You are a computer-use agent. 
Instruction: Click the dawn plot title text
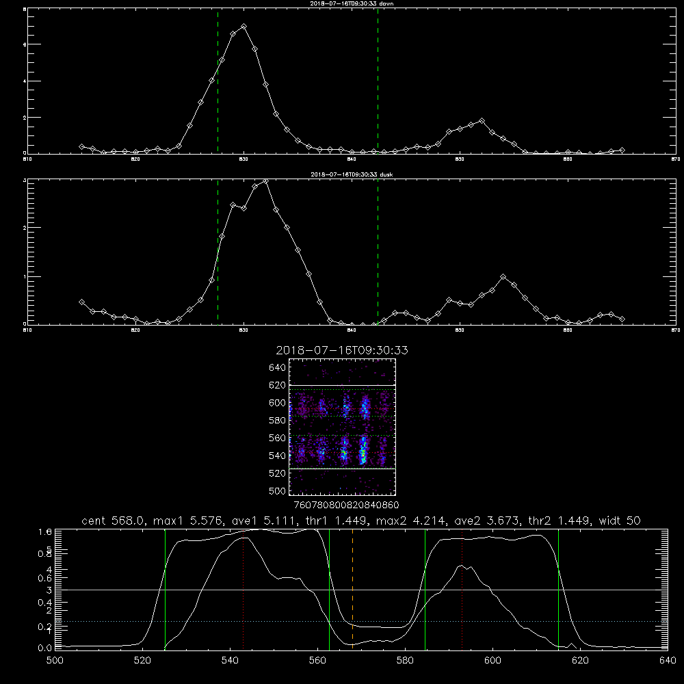tap(352, 3)
